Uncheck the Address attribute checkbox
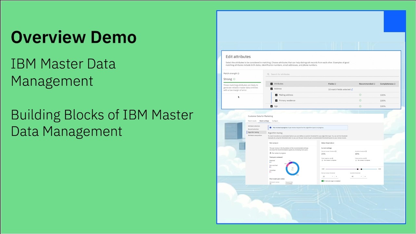The image size is (416, 234). click(272, 89)
